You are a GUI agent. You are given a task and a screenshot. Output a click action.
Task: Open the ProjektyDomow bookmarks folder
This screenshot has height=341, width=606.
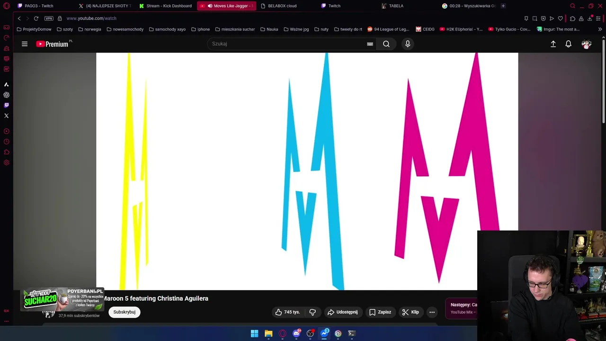click(x=34, y=29)
